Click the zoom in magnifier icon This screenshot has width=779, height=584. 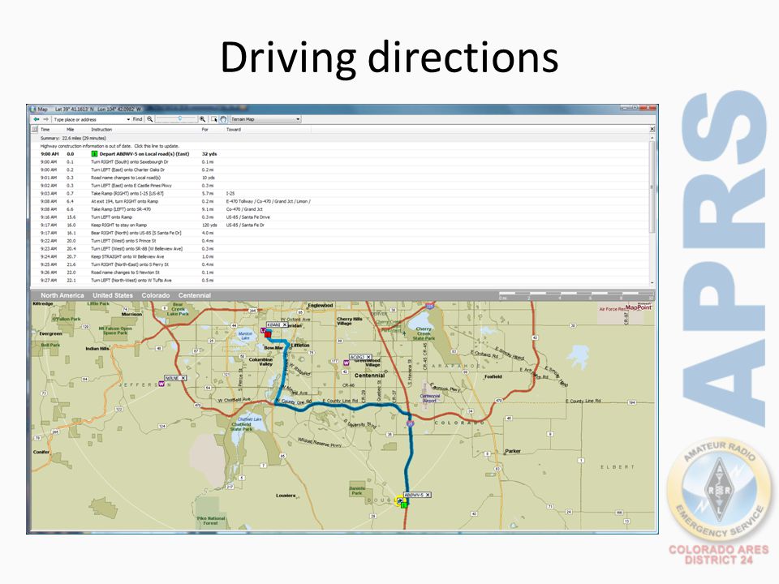coord(202,119)
